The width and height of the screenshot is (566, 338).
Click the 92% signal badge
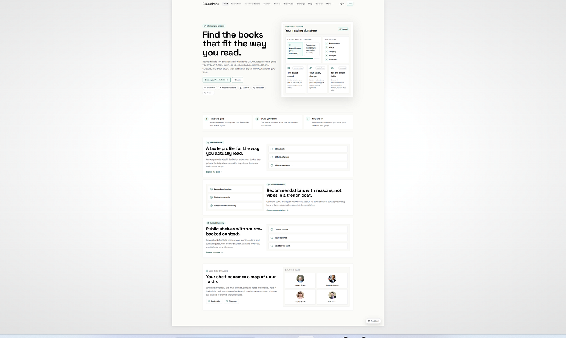(344, 29)
